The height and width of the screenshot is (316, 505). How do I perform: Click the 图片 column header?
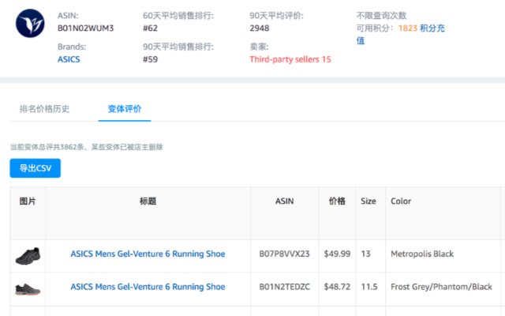(28, 201)
